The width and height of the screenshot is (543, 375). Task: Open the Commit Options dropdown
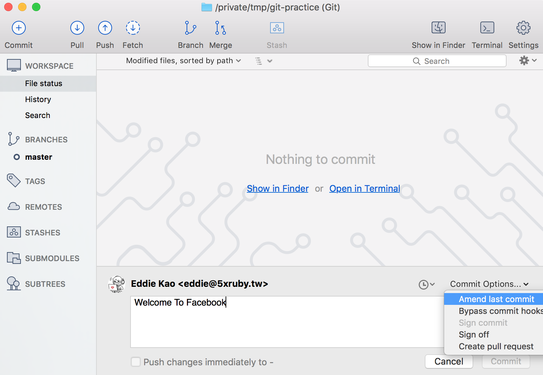pyautogui.click(x=489, y=284)
